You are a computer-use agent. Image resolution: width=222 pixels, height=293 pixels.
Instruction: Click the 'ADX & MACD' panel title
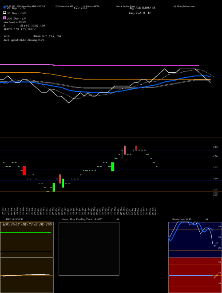coord(14,219)
